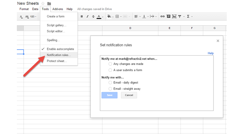Select 'Any changes are made' option

(x=110, y=64)
